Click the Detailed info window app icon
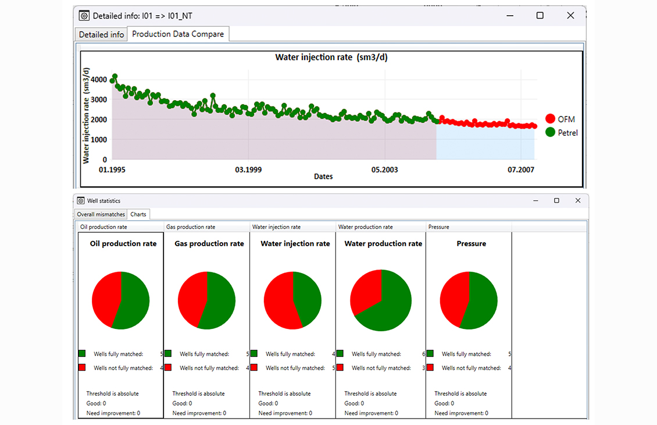The height and width of the screenshot is (425, 657). 84,16
